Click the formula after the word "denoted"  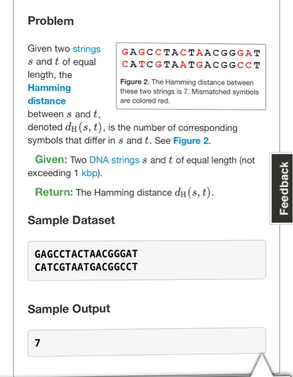click(85, 128)
